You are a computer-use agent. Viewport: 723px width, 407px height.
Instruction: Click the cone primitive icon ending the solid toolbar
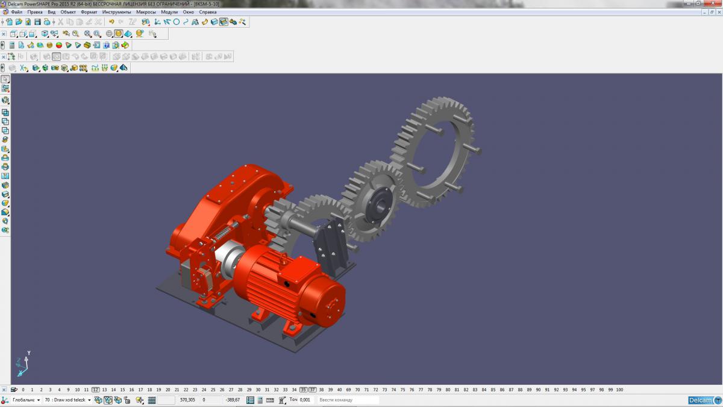[124, 68]
